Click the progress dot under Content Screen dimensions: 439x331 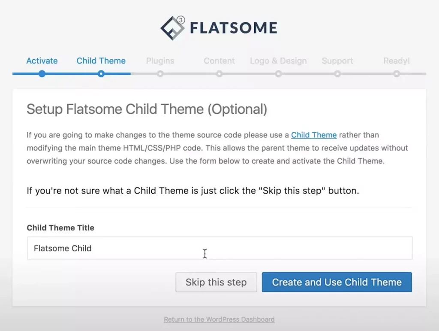pos(219,74)
